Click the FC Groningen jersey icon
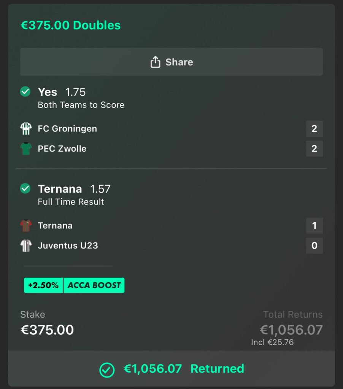This screenshot has width=343, height=389. 26,129
